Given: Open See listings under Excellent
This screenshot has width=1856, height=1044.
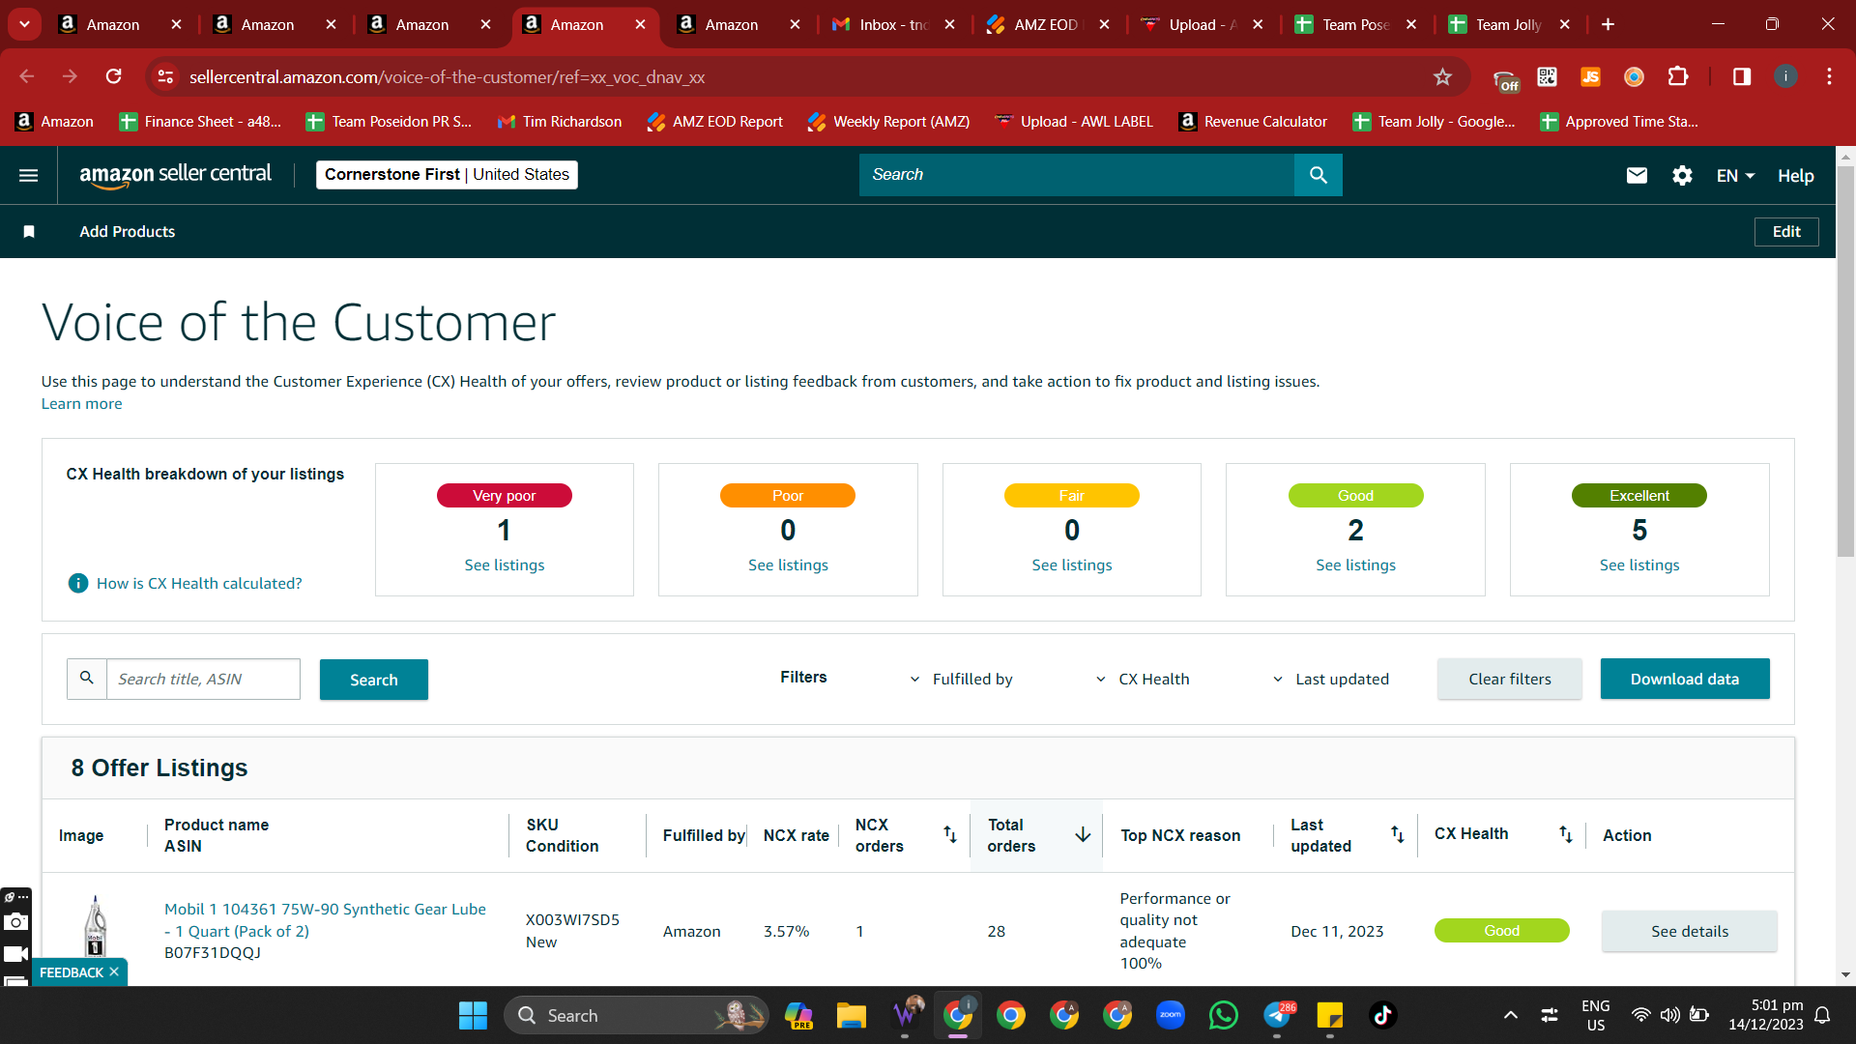Looking at the screenshot, I should [1639, 565].
